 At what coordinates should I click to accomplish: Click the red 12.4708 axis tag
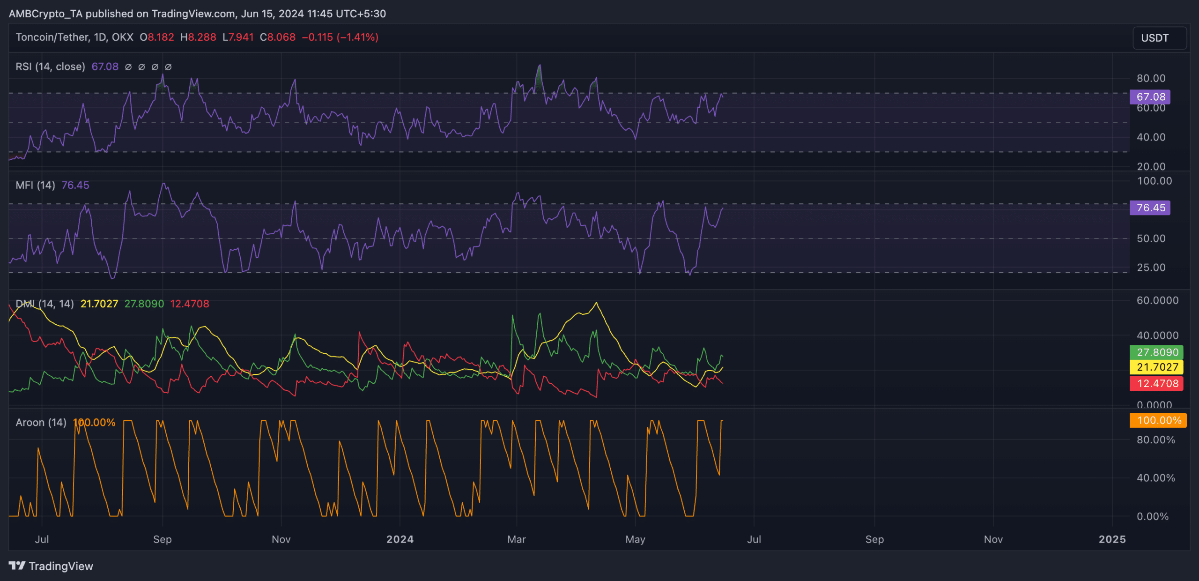[1156, 384]
